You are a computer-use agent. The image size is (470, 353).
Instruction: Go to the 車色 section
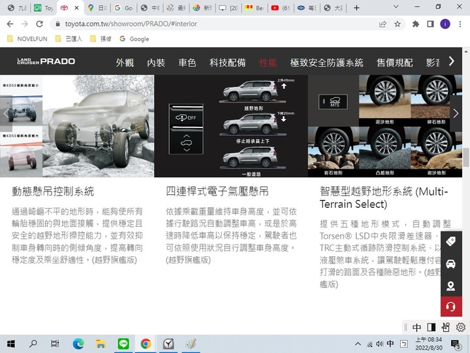[x=187, y=63]
